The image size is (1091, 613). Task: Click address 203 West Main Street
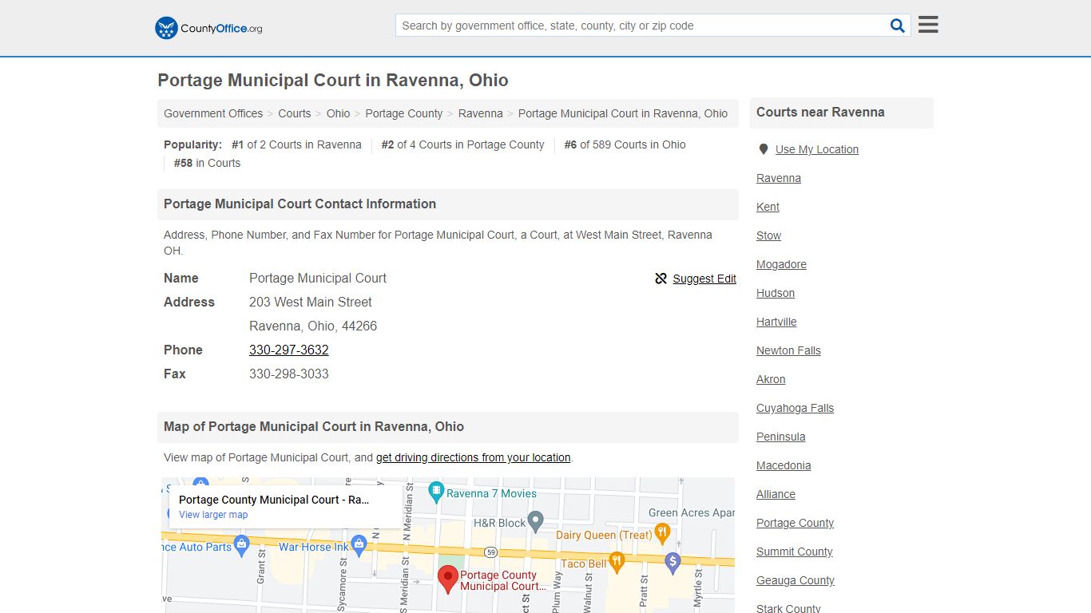tap(311, 302)
